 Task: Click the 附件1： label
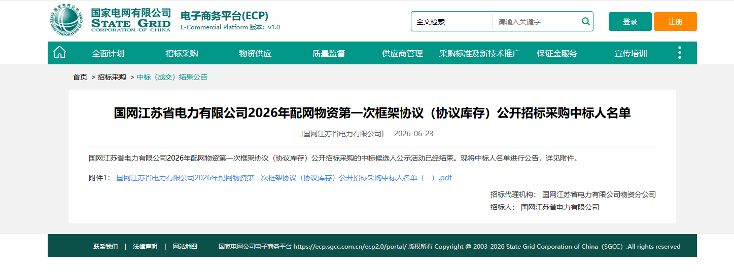(x=99, y=178)
